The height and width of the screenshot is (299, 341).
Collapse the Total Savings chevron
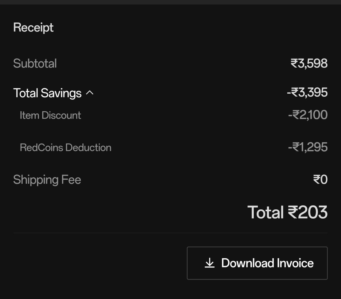pyautogui.click(x=90, y=93)
